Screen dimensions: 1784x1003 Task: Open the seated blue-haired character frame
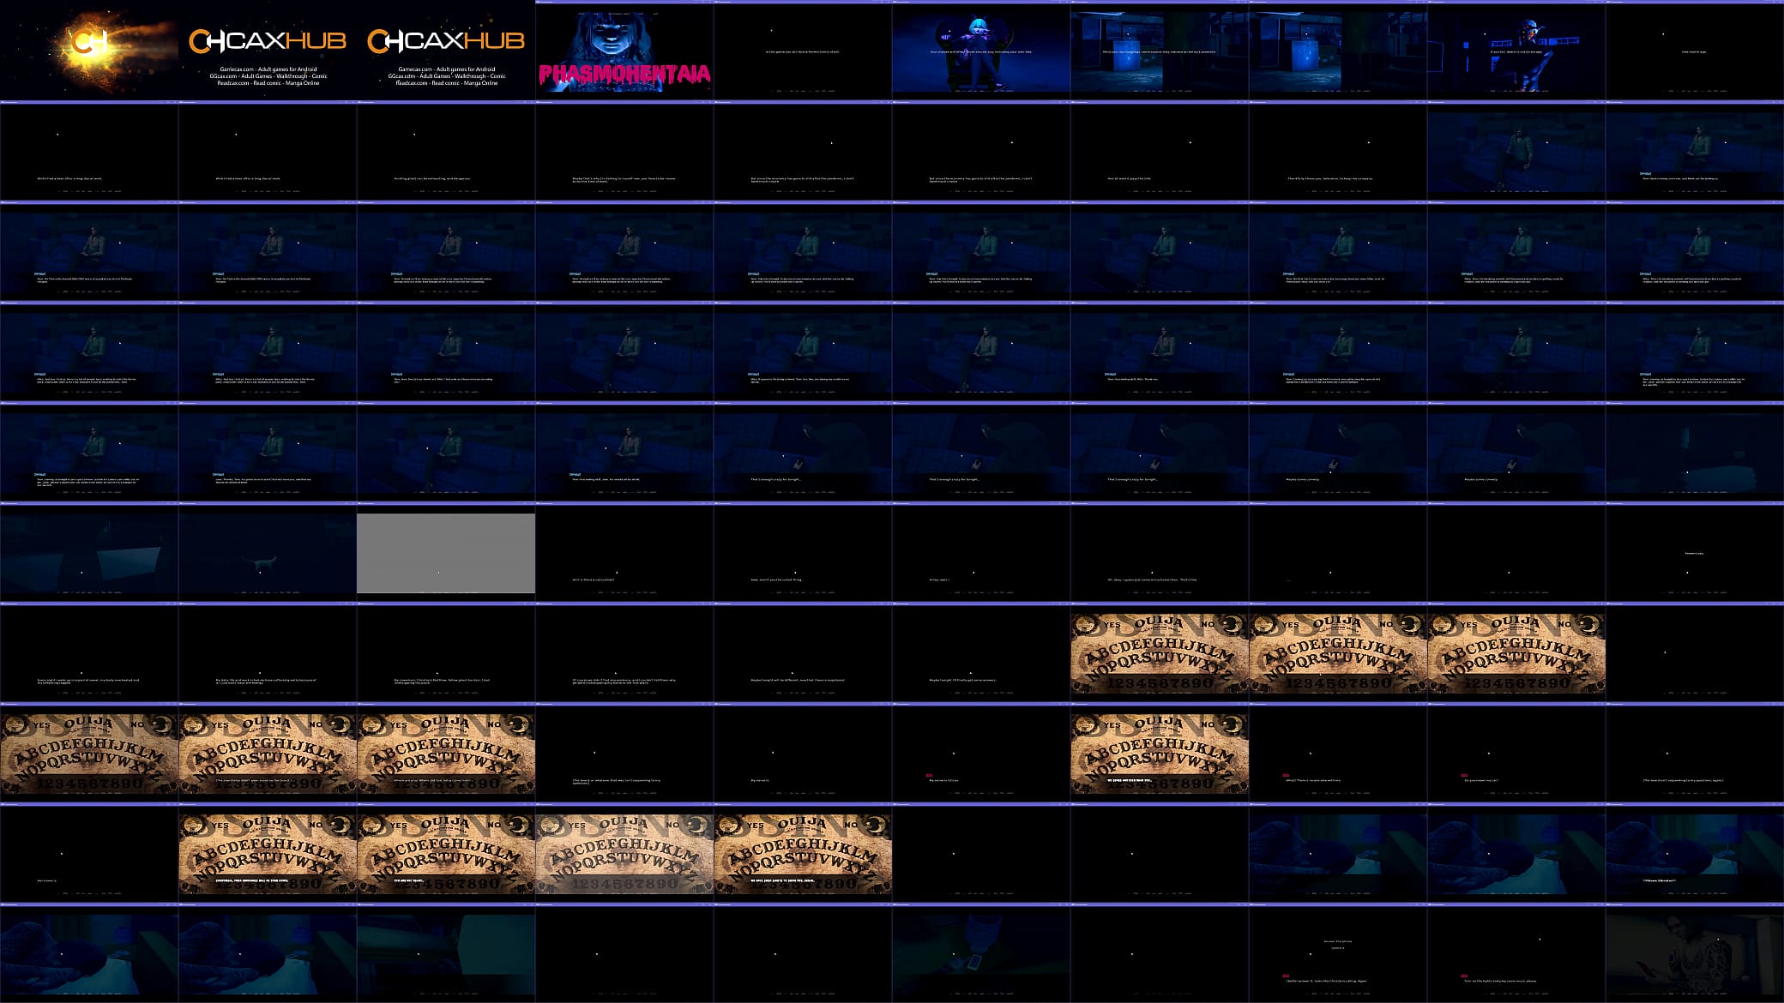pyautogui.click(x=981, y=50)
